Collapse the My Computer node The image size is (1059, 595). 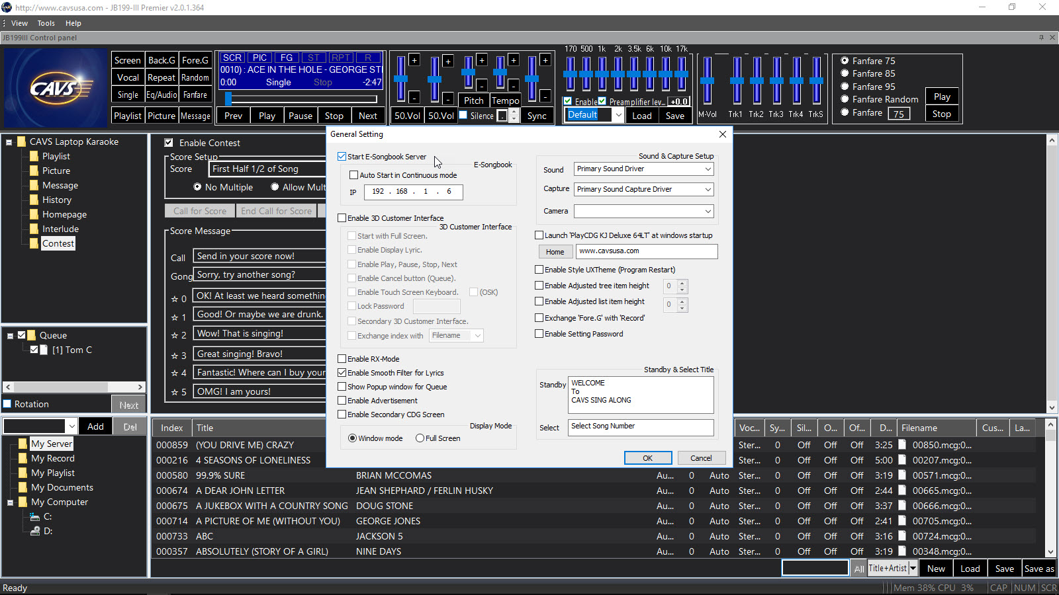(x=11, y=502)
